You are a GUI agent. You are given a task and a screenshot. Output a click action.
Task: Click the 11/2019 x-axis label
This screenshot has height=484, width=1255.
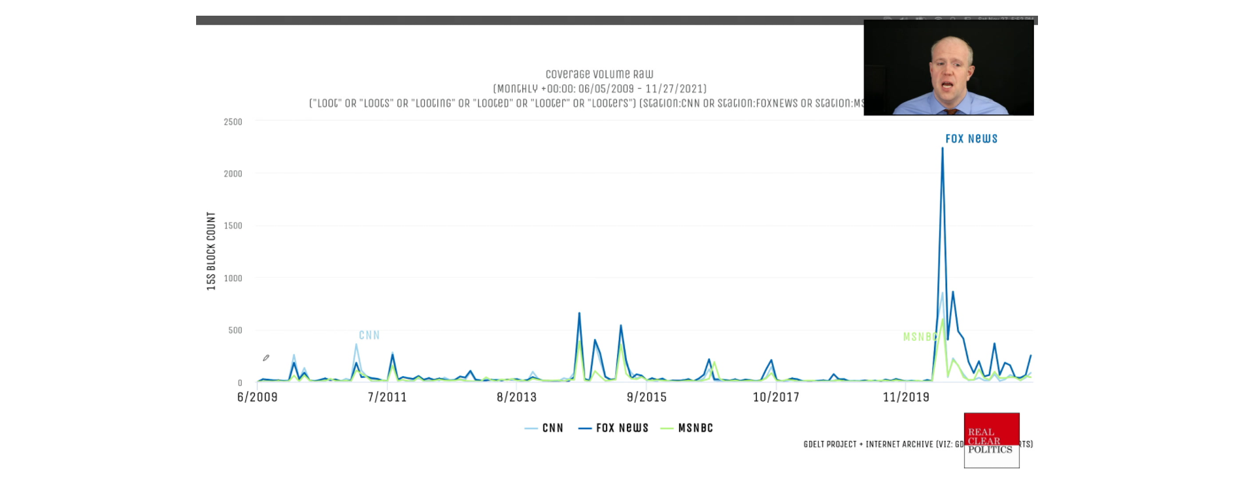coord(906,397)
